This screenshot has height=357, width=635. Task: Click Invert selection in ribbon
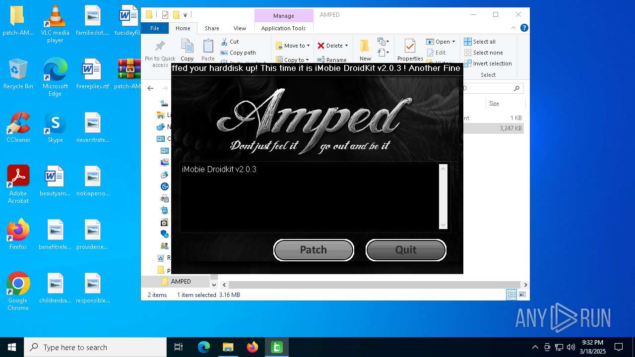point(488,63)
